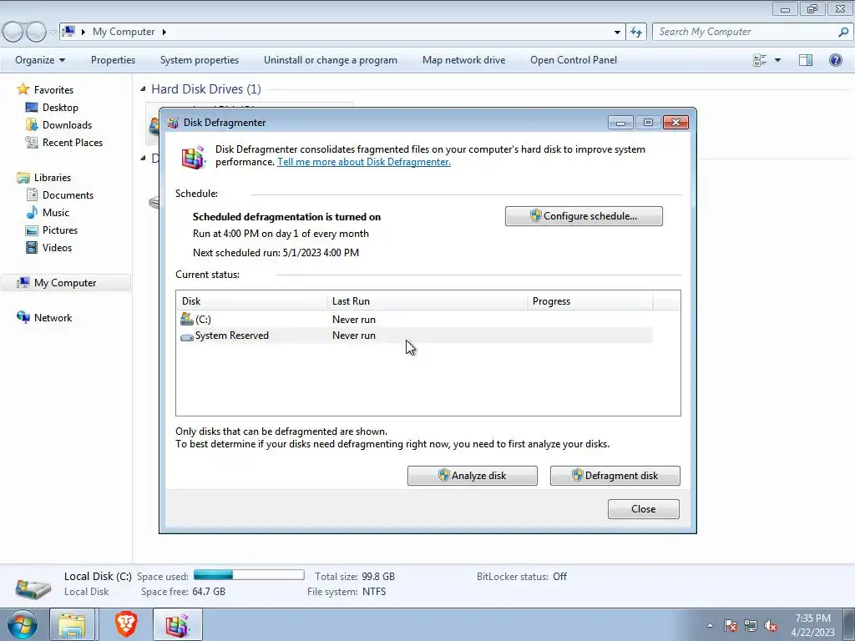This screenshot has width=855, height=641.
Task: Select My Computer in navigation pane
Action: 65,282
